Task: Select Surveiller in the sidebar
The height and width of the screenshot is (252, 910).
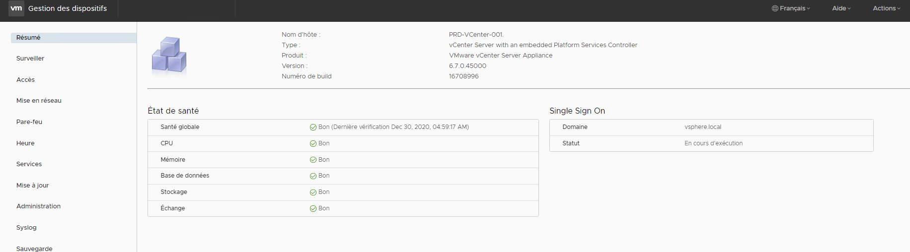Action: (x=30, y=59)
